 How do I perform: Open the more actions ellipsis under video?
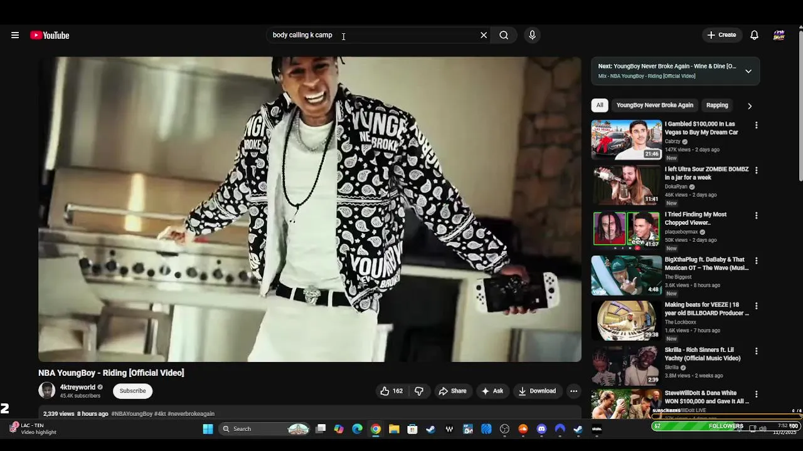(x=573, y=391)
